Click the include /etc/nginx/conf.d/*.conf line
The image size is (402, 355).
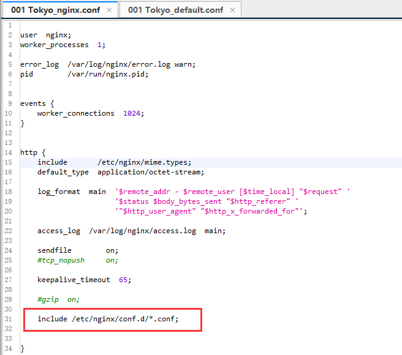tap(108, 319)
